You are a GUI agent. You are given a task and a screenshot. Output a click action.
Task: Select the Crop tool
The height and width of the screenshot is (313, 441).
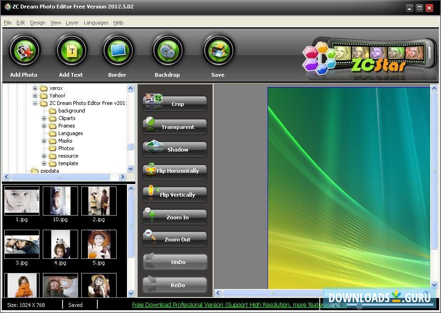tap(174, 103)
